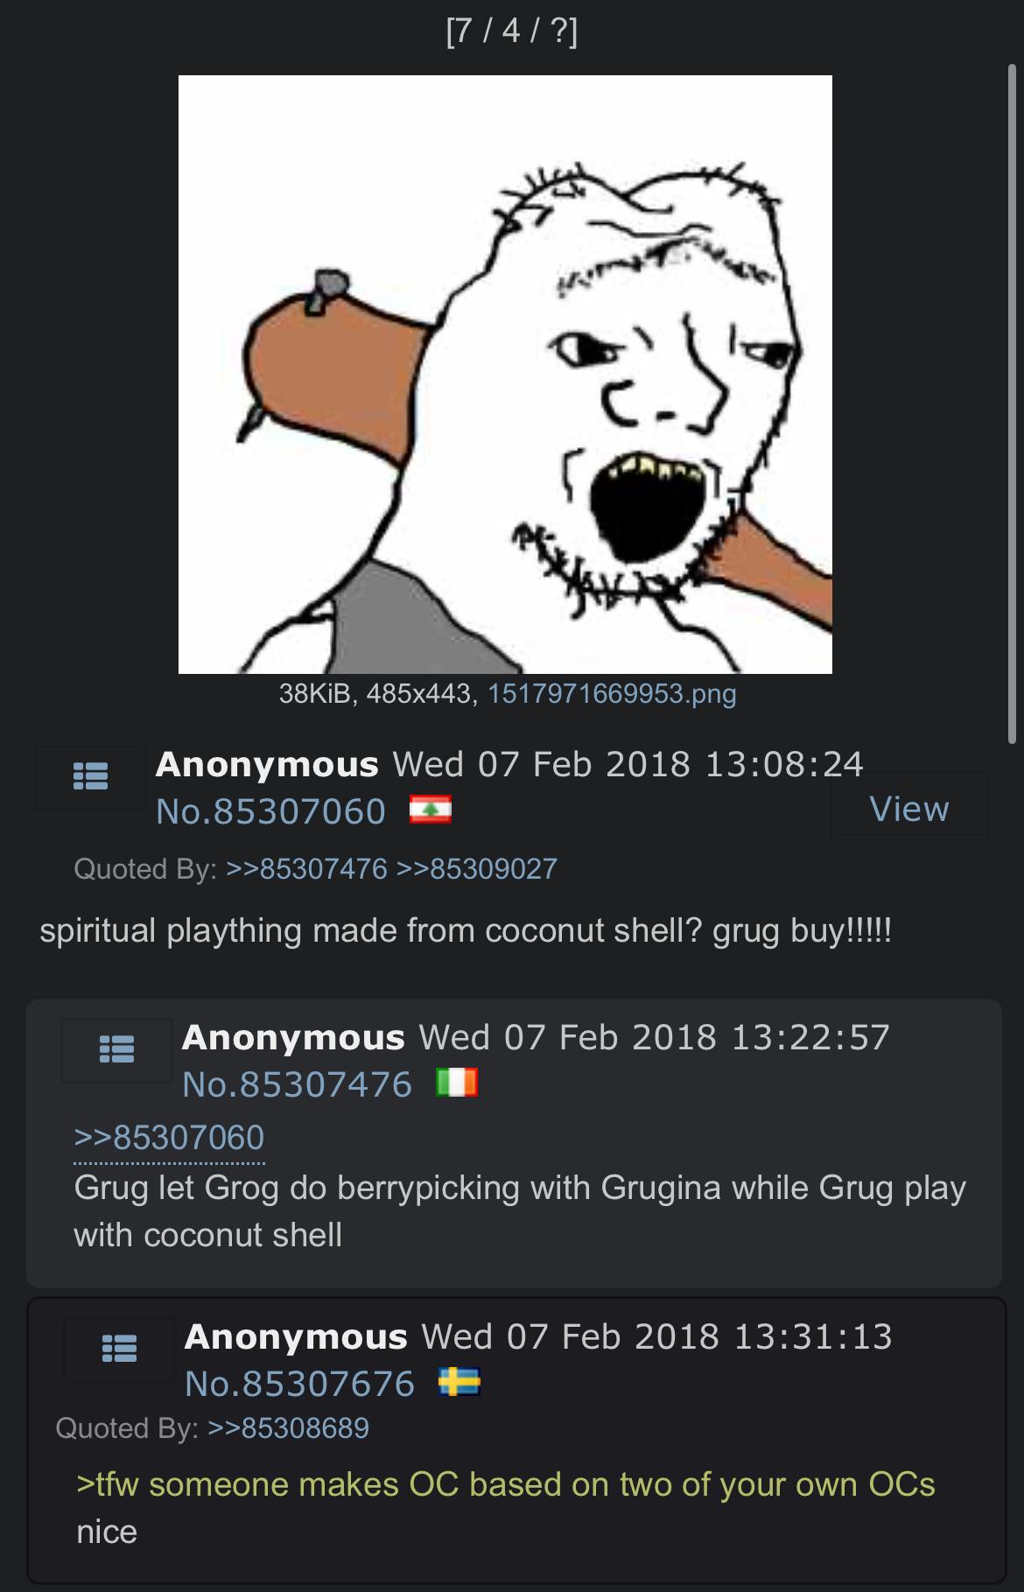Viewport: 1024px width, 1592px height.
Task: Click the Ireland flag icon
Action: [457, 1083]
